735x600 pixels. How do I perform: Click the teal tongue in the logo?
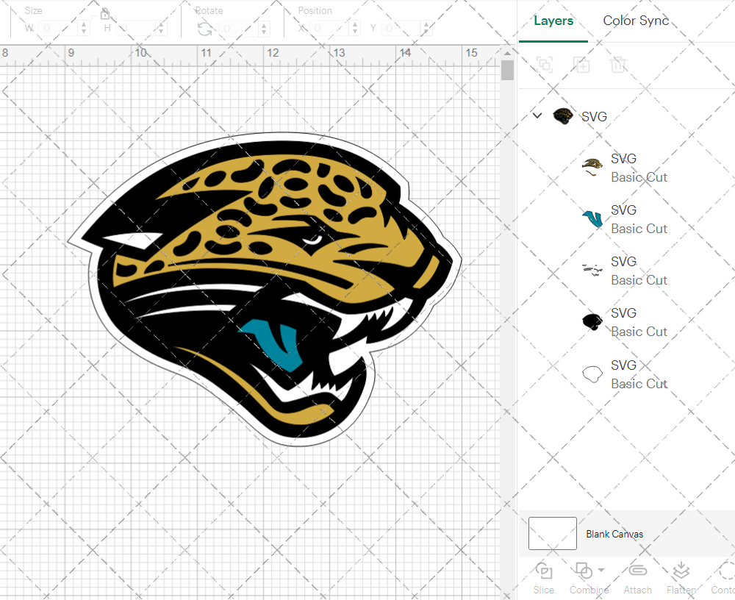click(x=273, y=344)
